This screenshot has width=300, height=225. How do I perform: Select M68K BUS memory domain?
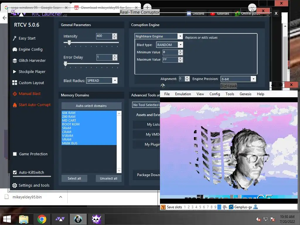click(x=89, y=143)
